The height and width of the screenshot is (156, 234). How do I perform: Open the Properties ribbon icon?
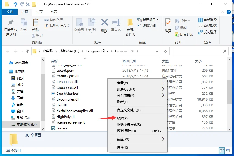coord(168,25)
